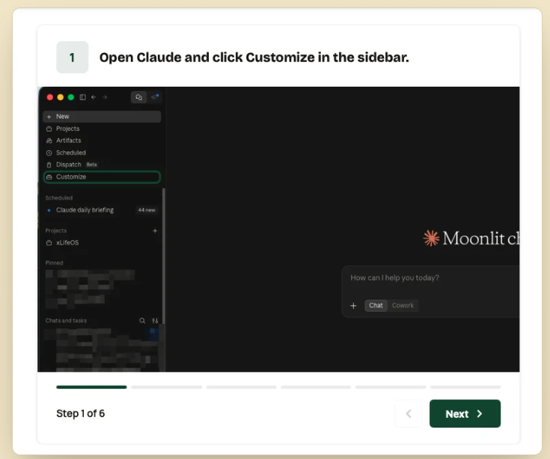
Task: Select the chat bubbles mode icon
Action: click(138, 97)
